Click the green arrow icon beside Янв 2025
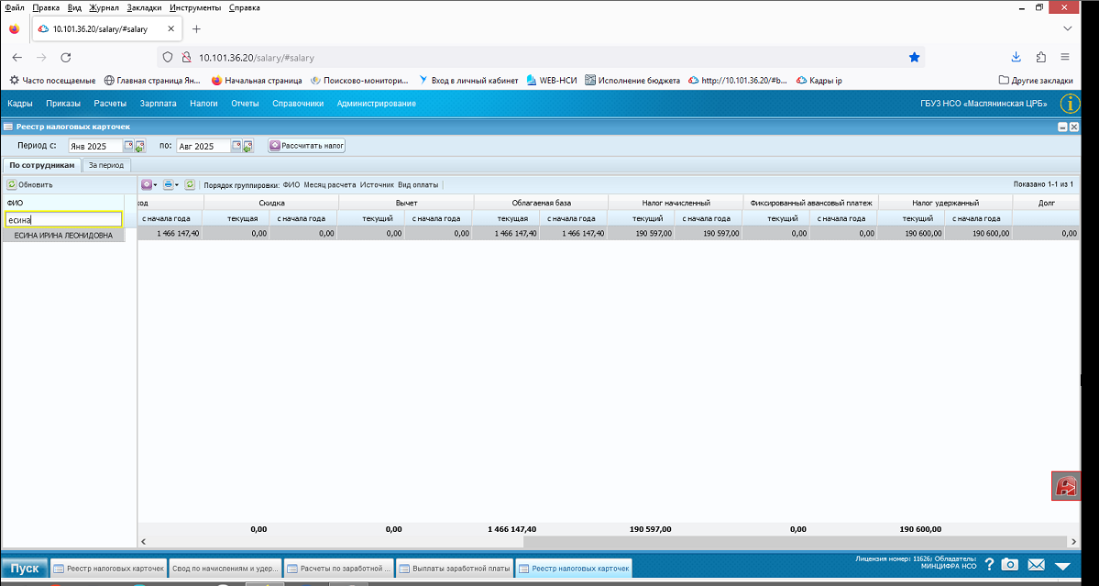Image resolution: width=1099 pixels, height=586 pixels. pos(139,147)
